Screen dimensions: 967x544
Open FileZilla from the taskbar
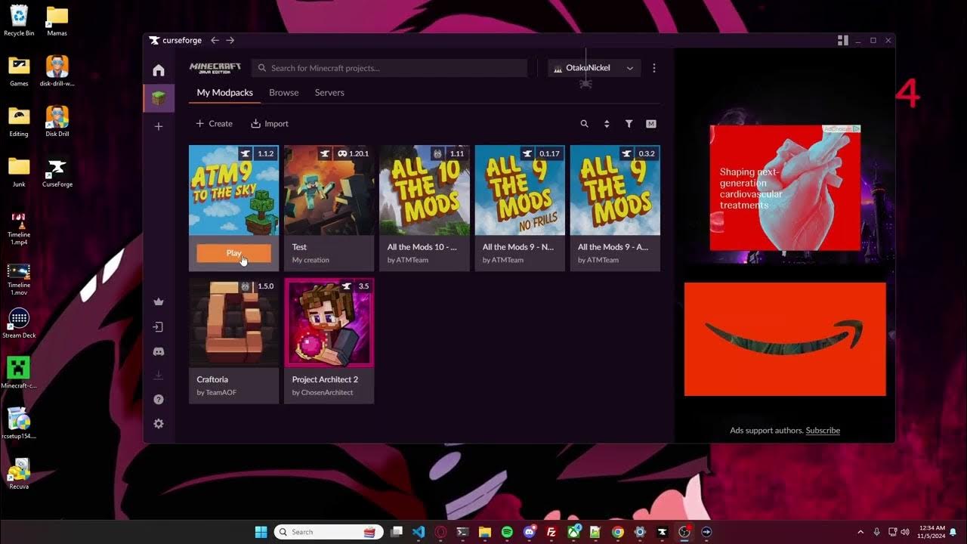pyautogui.click(x=551, y=532)
